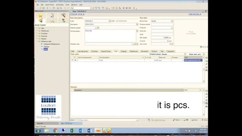Open the File menu
Viewport: 242px width, 136px height.
pyautogui.click(x=37, y=5)
